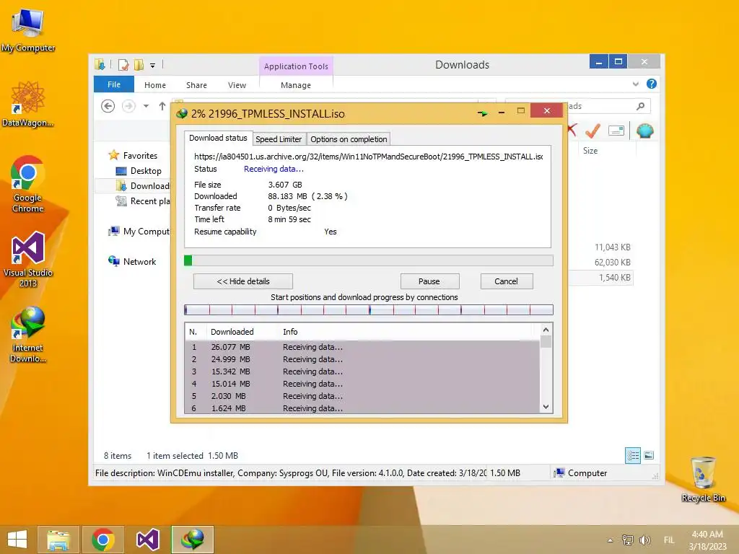The image size is (739, 554).
Task: Pause the ISO download
Action: click(429, 281)
